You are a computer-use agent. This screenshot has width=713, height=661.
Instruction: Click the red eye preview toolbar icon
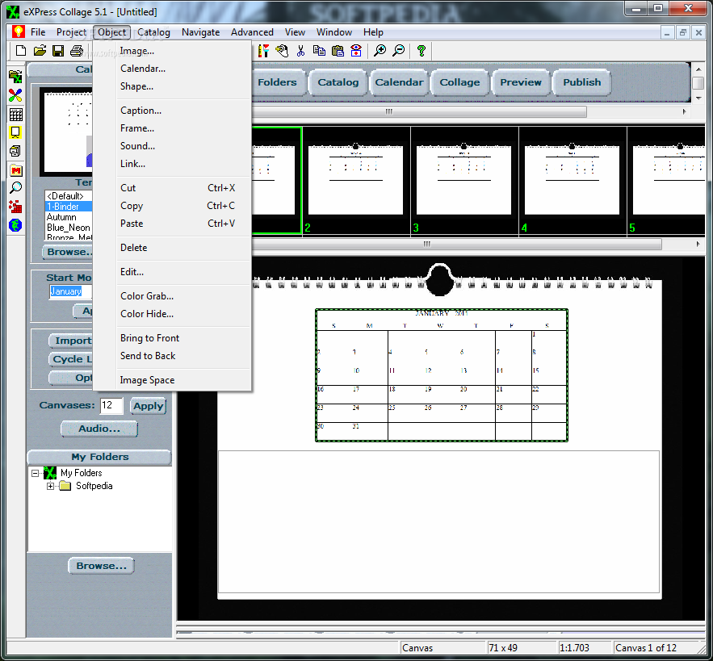357,51
